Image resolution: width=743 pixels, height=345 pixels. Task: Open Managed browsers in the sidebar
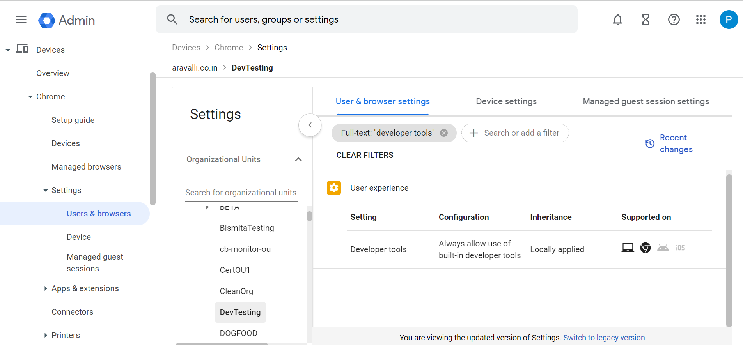tap(86, 167)
